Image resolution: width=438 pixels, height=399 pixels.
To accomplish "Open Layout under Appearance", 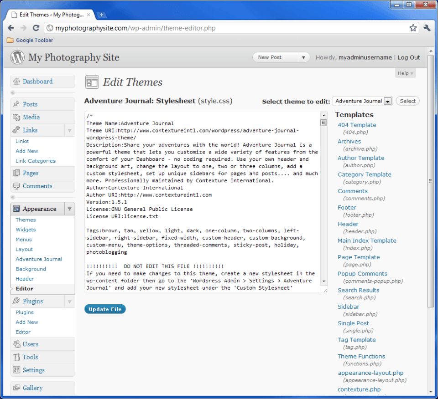I will 24,249.
